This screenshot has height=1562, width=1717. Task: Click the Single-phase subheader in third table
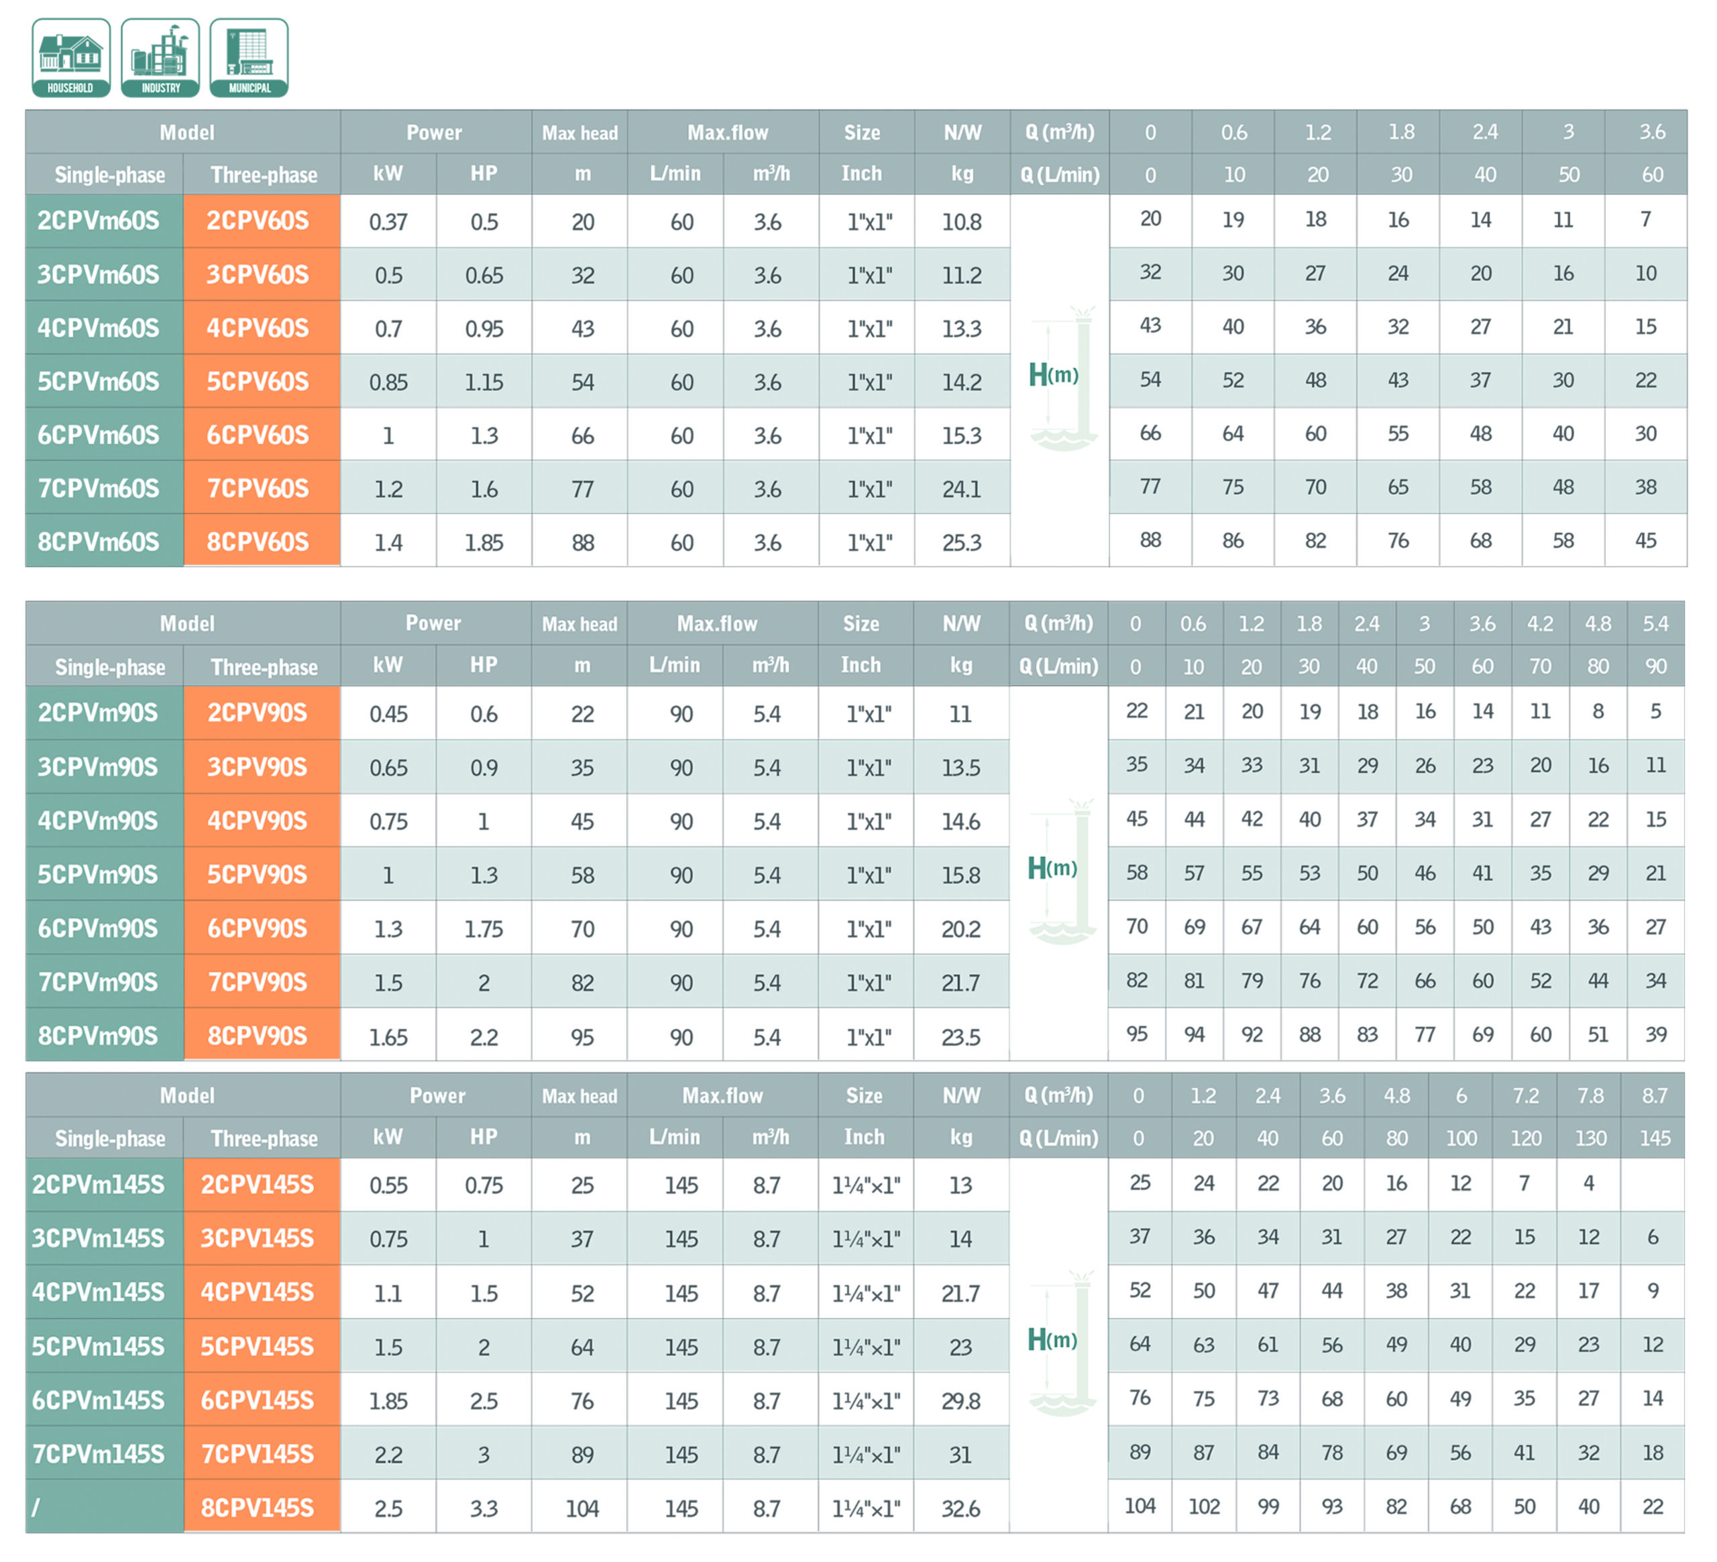tap(110, 1138)
